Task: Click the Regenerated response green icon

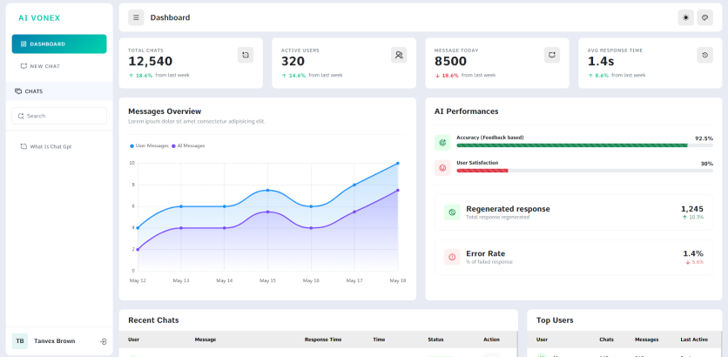Action: (452, 212)
